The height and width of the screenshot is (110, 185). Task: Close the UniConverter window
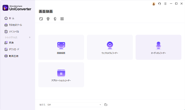click(182, 4)
